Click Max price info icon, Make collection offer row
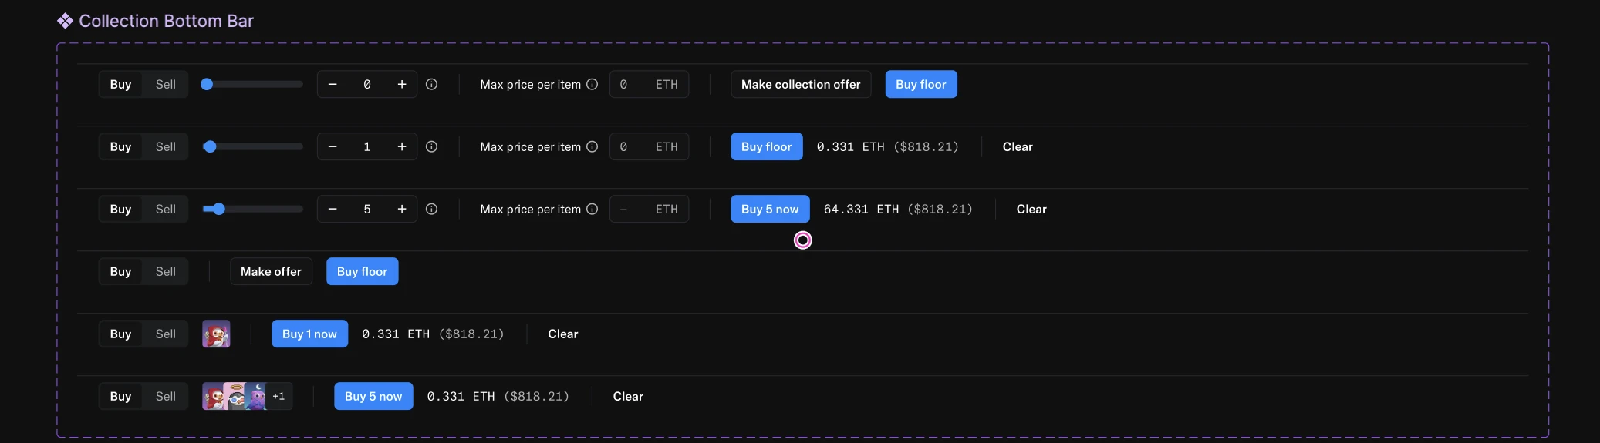Image resolution: width=1600 pixels, height=443 pixels. 592,85
